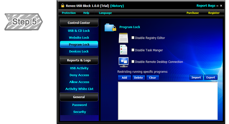Select Website Lock in sidebar

click(79, 37)
